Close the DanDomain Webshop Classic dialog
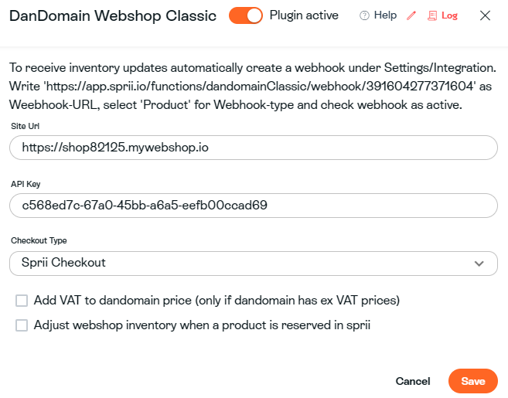 tap(485, 15)
